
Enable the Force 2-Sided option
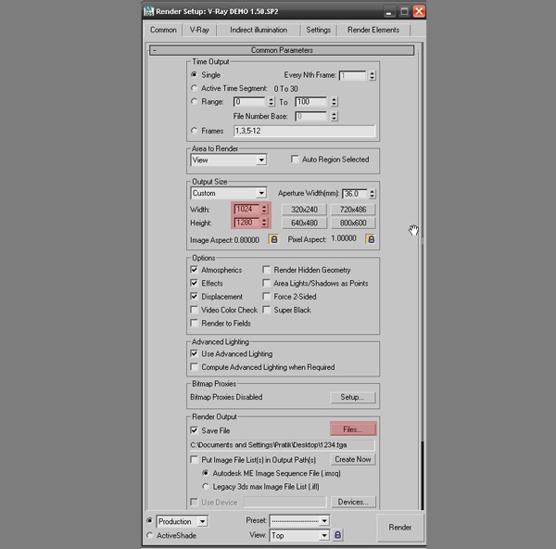[x=266, y=297]
